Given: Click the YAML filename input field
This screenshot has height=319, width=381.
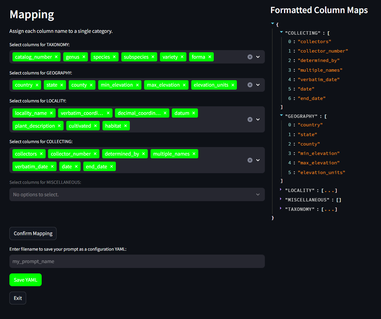Looking at the screenshot, I should pos(137,261).
